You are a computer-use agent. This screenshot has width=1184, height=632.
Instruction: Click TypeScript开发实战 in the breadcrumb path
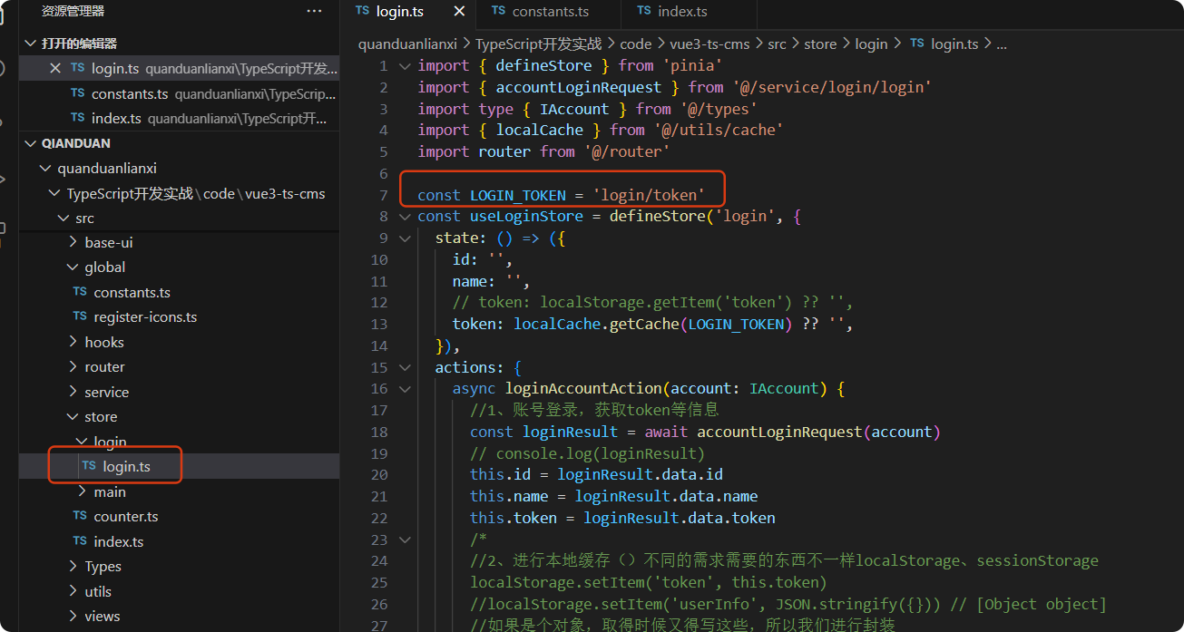538,44
